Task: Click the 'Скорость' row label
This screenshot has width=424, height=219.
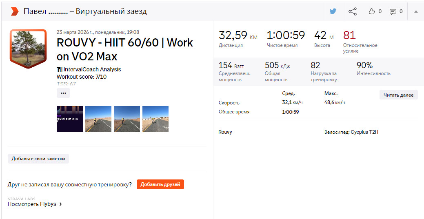Action: tap(229, 103)
